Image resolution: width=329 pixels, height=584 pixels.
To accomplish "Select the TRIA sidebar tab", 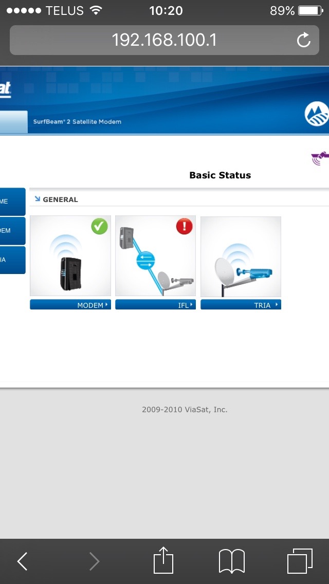I will [x=13, y=260].
